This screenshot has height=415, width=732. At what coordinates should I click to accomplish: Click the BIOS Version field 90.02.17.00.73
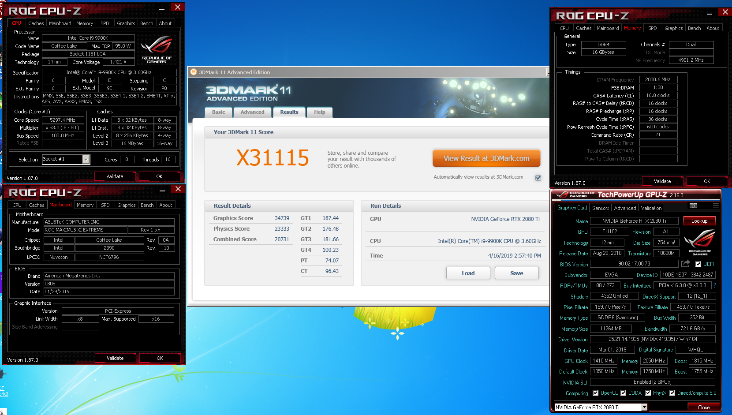point(634,264)
